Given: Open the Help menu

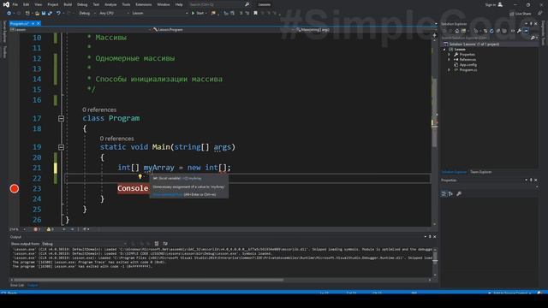Looking at the screenshot, I should (179, 4).
